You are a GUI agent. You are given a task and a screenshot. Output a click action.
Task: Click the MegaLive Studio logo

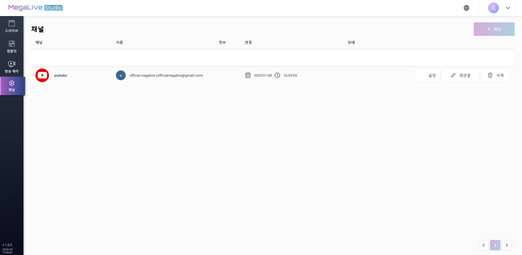click(x=35, y=8)
